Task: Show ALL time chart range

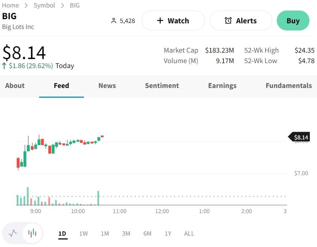Action: tap(189, 233)
